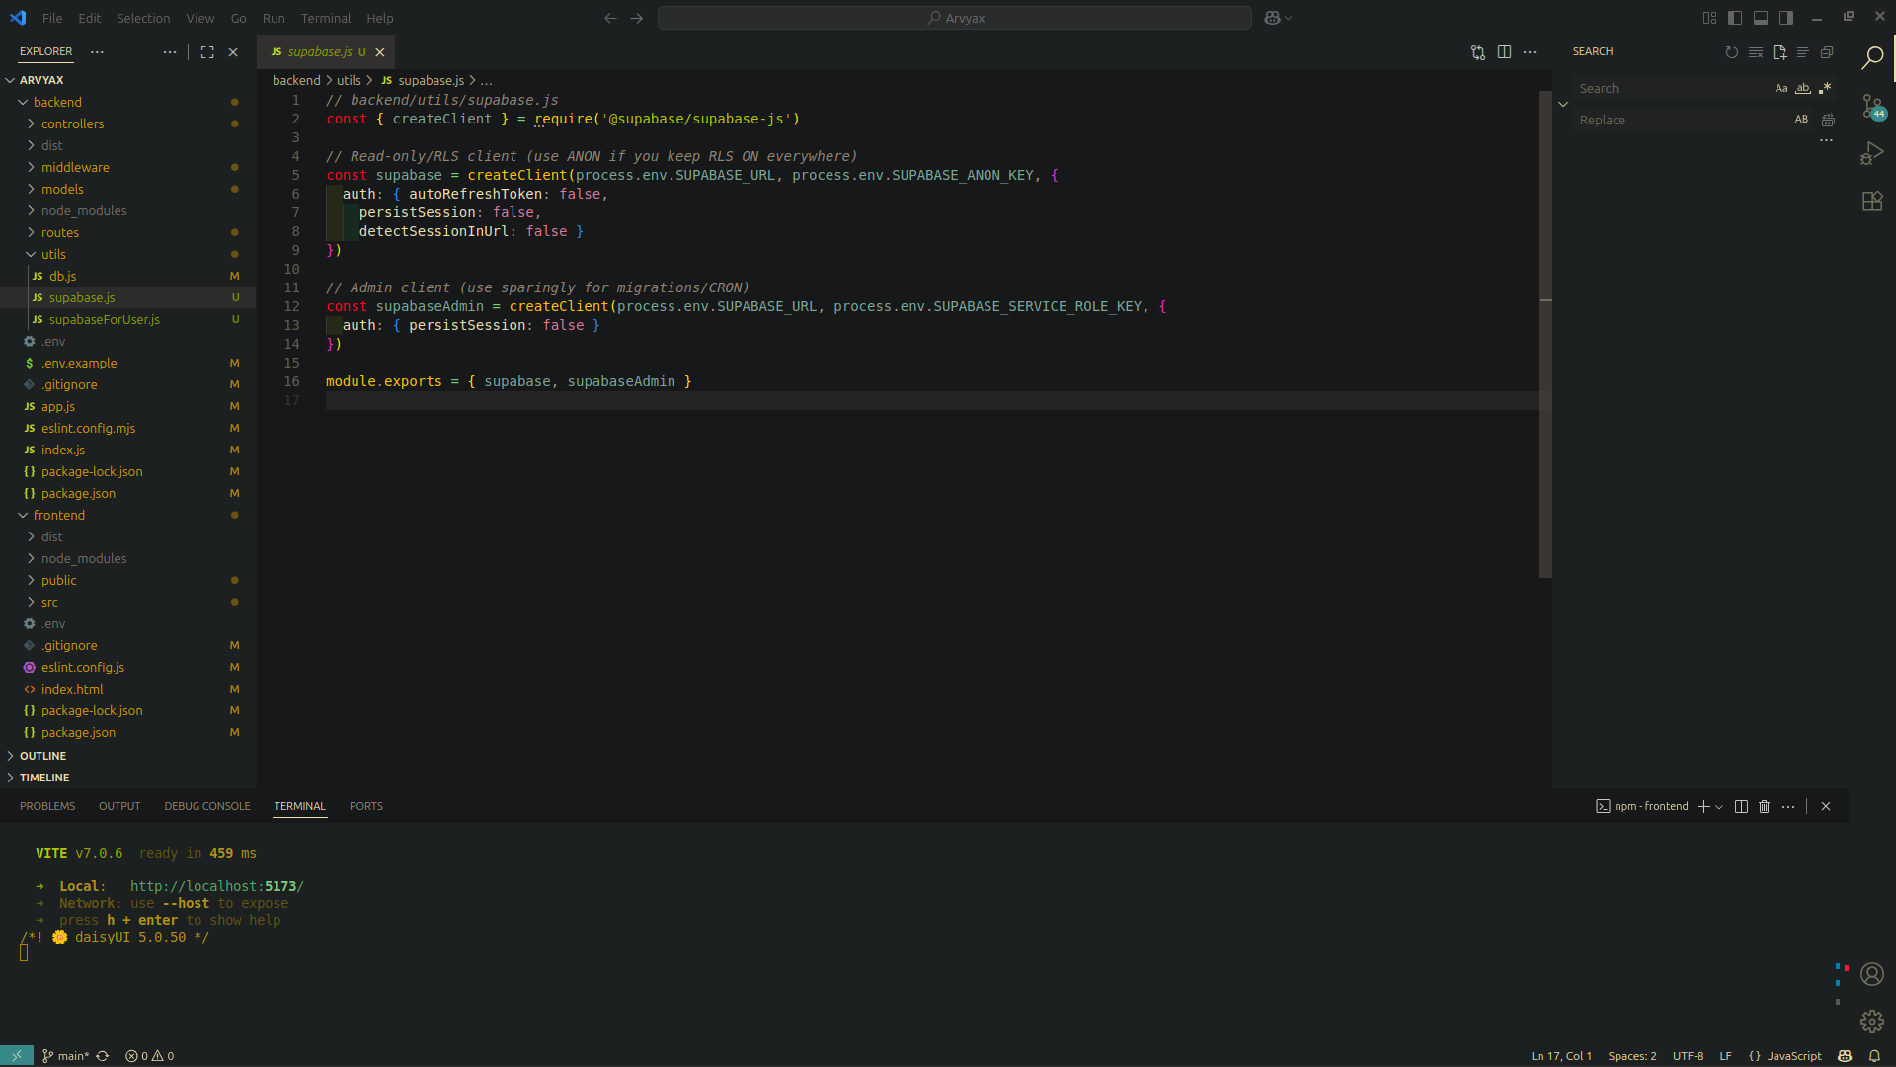Switch to the PROBLEMS panel tab
The width and height of the screenshot is (1896, 1067).
coord(47,806)
